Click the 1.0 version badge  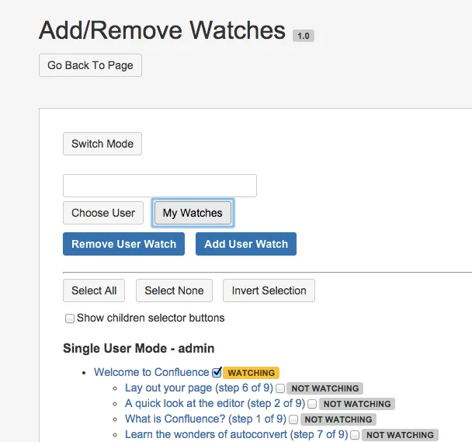click(x=304, y=36)
